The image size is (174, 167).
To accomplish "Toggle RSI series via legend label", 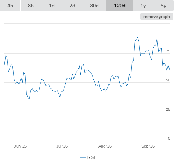I will 91,157.
